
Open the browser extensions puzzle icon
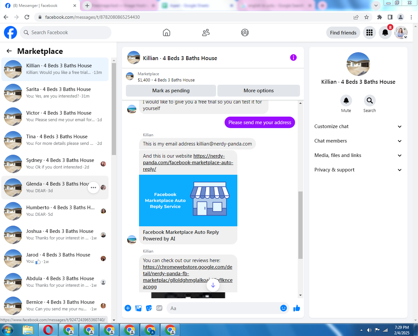tap(380, 17)
